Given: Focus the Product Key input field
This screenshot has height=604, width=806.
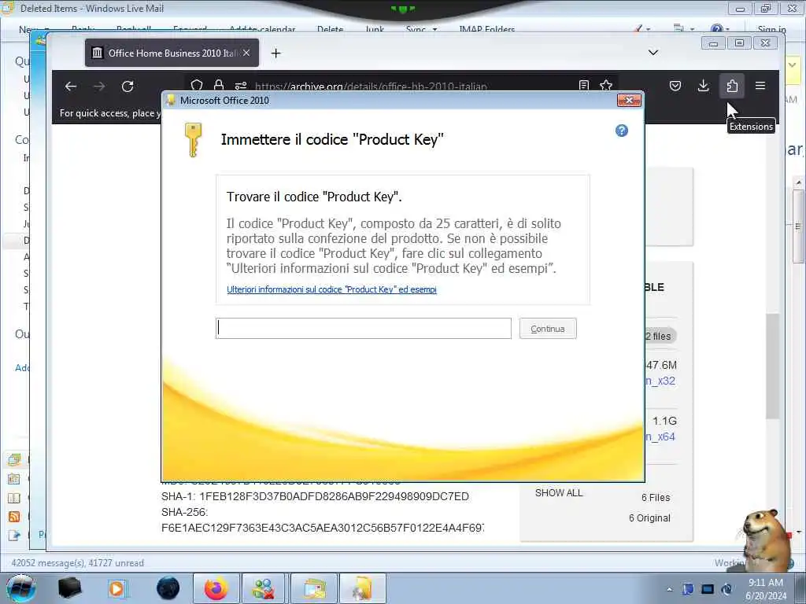Looking at the screenshot, I should tap(364, 328).
